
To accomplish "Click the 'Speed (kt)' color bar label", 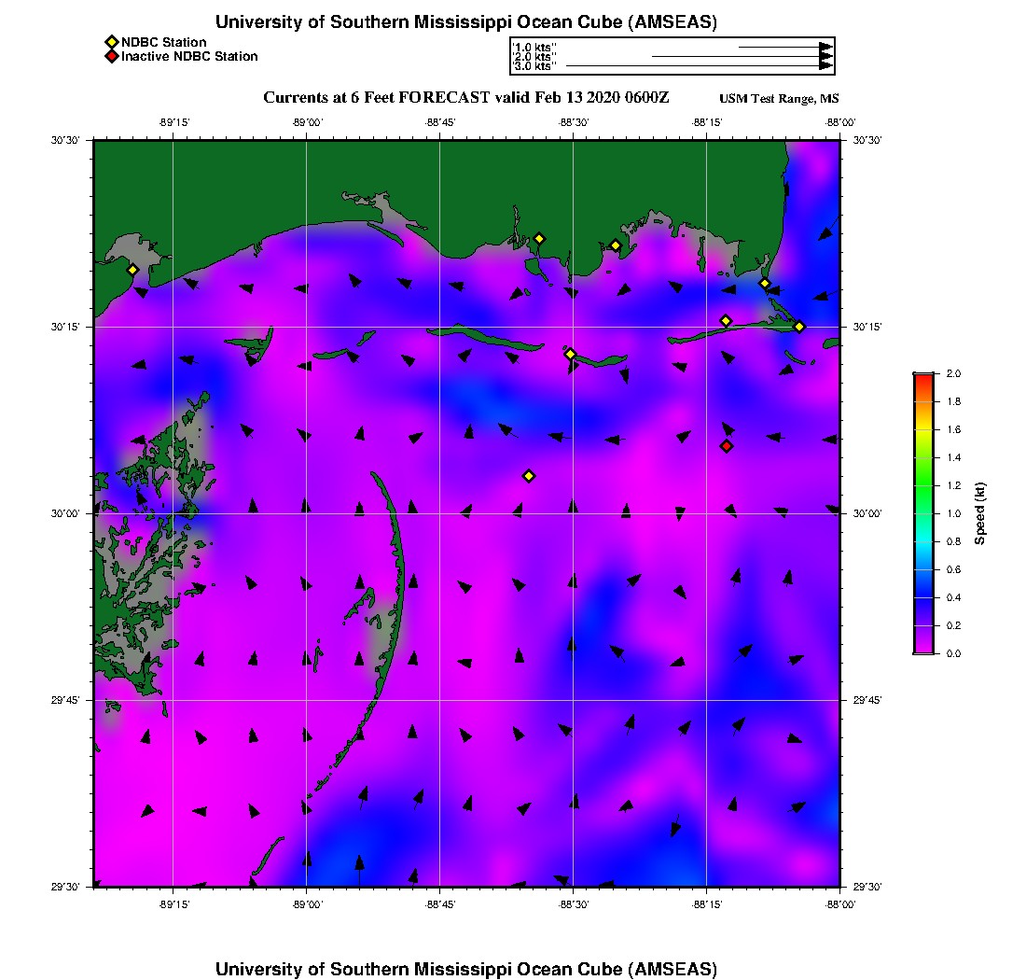I will coord(980,513).
